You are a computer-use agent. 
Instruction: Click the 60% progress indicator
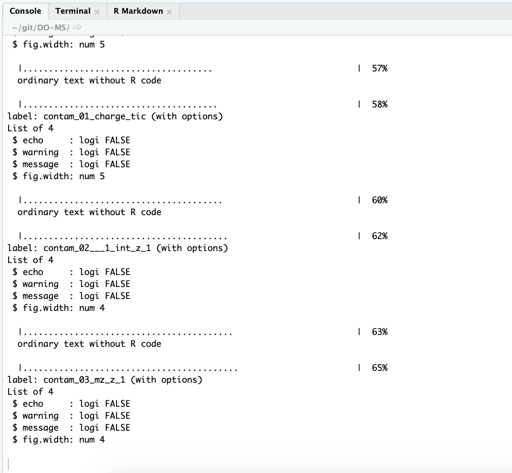pos(379,200)
